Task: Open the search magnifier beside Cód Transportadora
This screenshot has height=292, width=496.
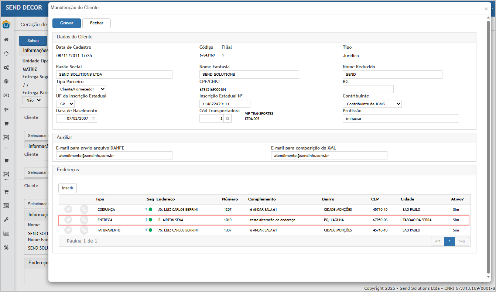Action: click(228, 118)
